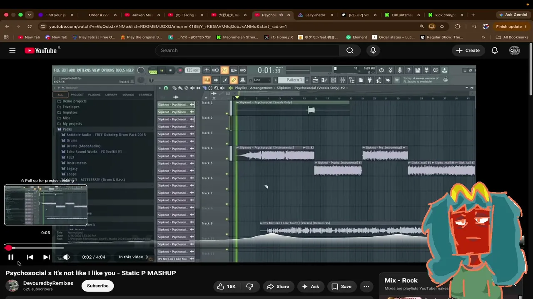Open YouTube notifications bell

point(495,50)
